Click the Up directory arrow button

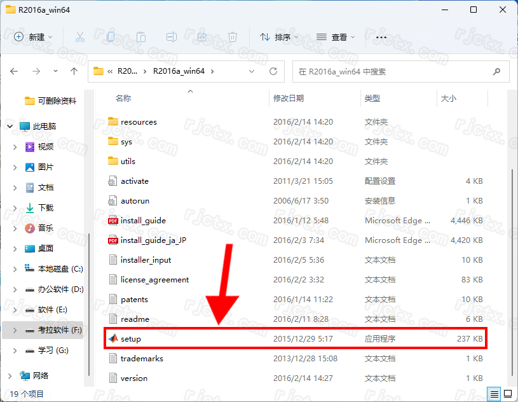coord(74,71)
